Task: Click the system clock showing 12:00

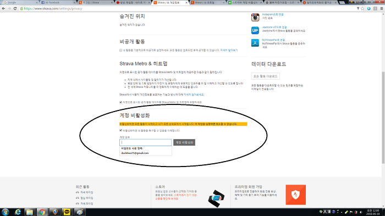Action: pyautogui.click(x=373, y=212)
